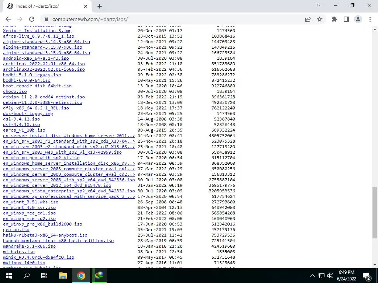Image resolution: width=378 pixels, height=283 pixels.
Task: Click en_winxp_mce_cd2.iso link
Action: click(x=30, y=219)
